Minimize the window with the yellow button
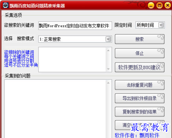The width and height of the screenshot is (172, 138). click(x=151, y=5)
